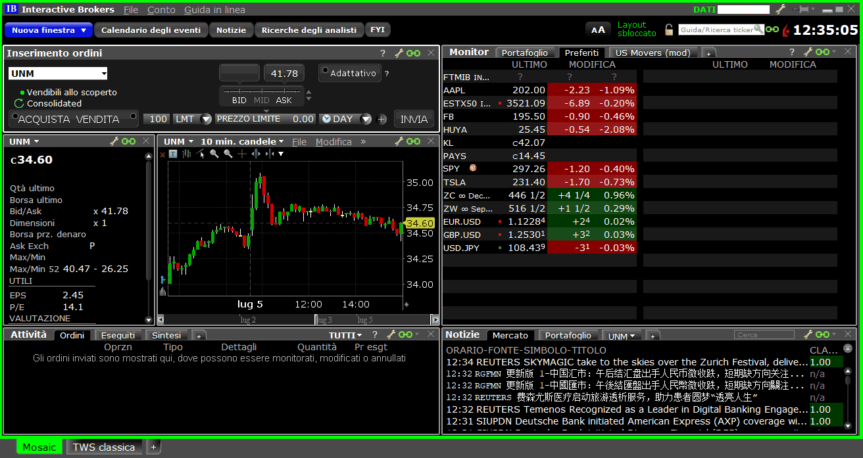This screenshot has width=863, height=458.
Task: Click the ticker search magnifier icon
Action: click(758, 30)
